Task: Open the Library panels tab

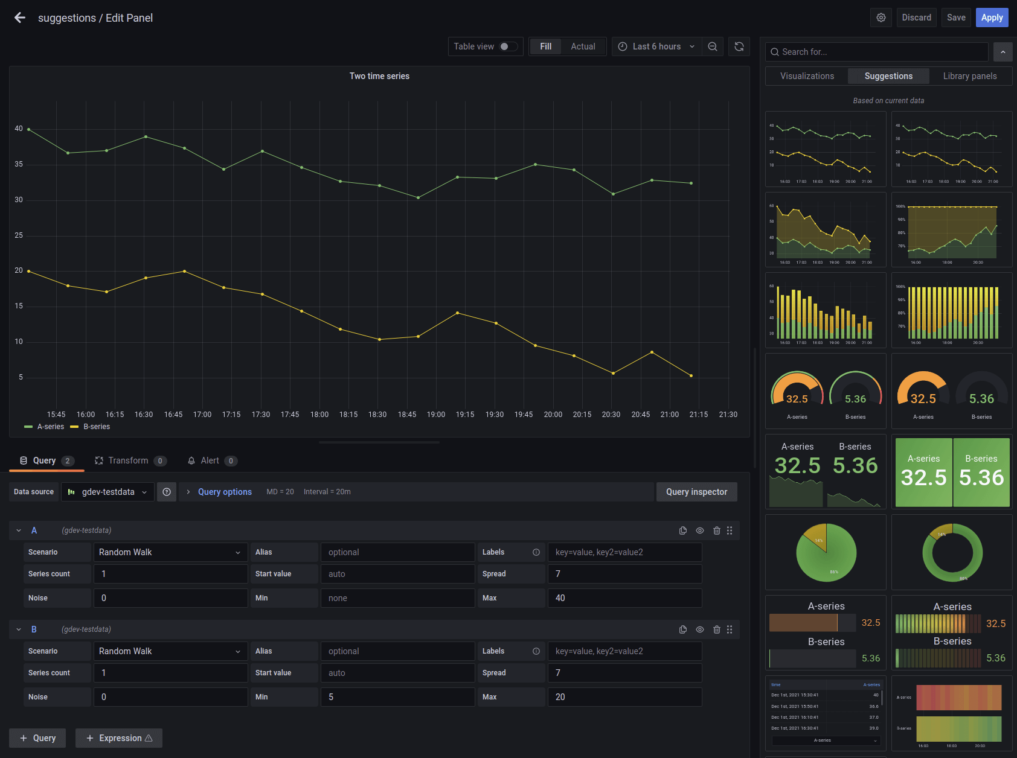Action: 970,76
